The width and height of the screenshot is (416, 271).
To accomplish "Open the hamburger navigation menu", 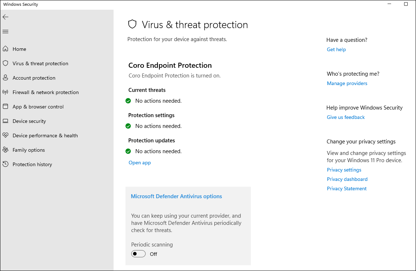I will click(x=5, y=32).
